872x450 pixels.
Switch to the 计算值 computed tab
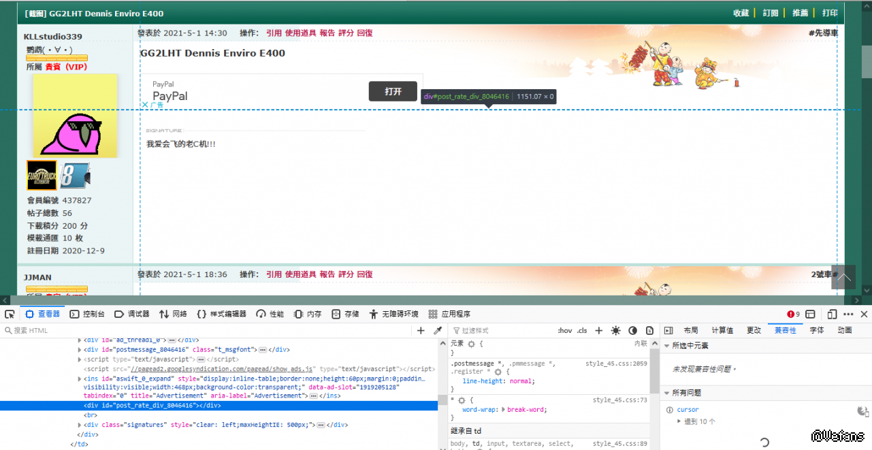722,330
